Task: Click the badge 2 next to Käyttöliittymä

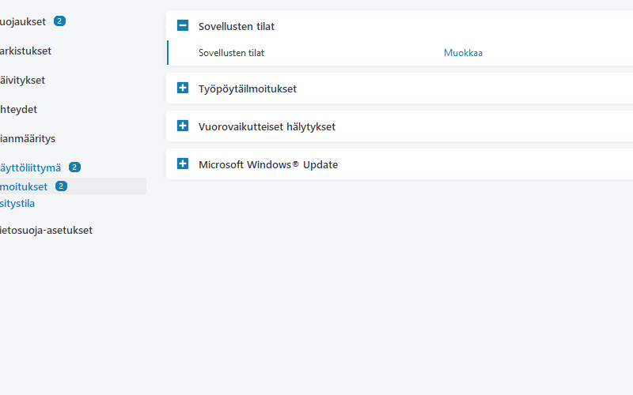Action: click(74, 167)
